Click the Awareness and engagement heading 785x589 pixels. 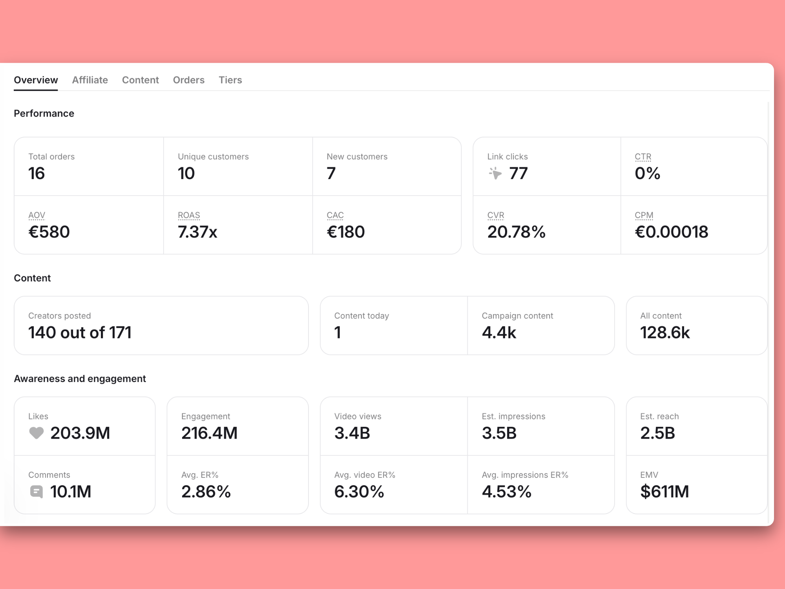[x=80, y=379]
